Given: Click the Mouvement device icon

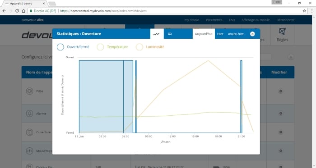Looking at the screenshot, I should [30, 151].
